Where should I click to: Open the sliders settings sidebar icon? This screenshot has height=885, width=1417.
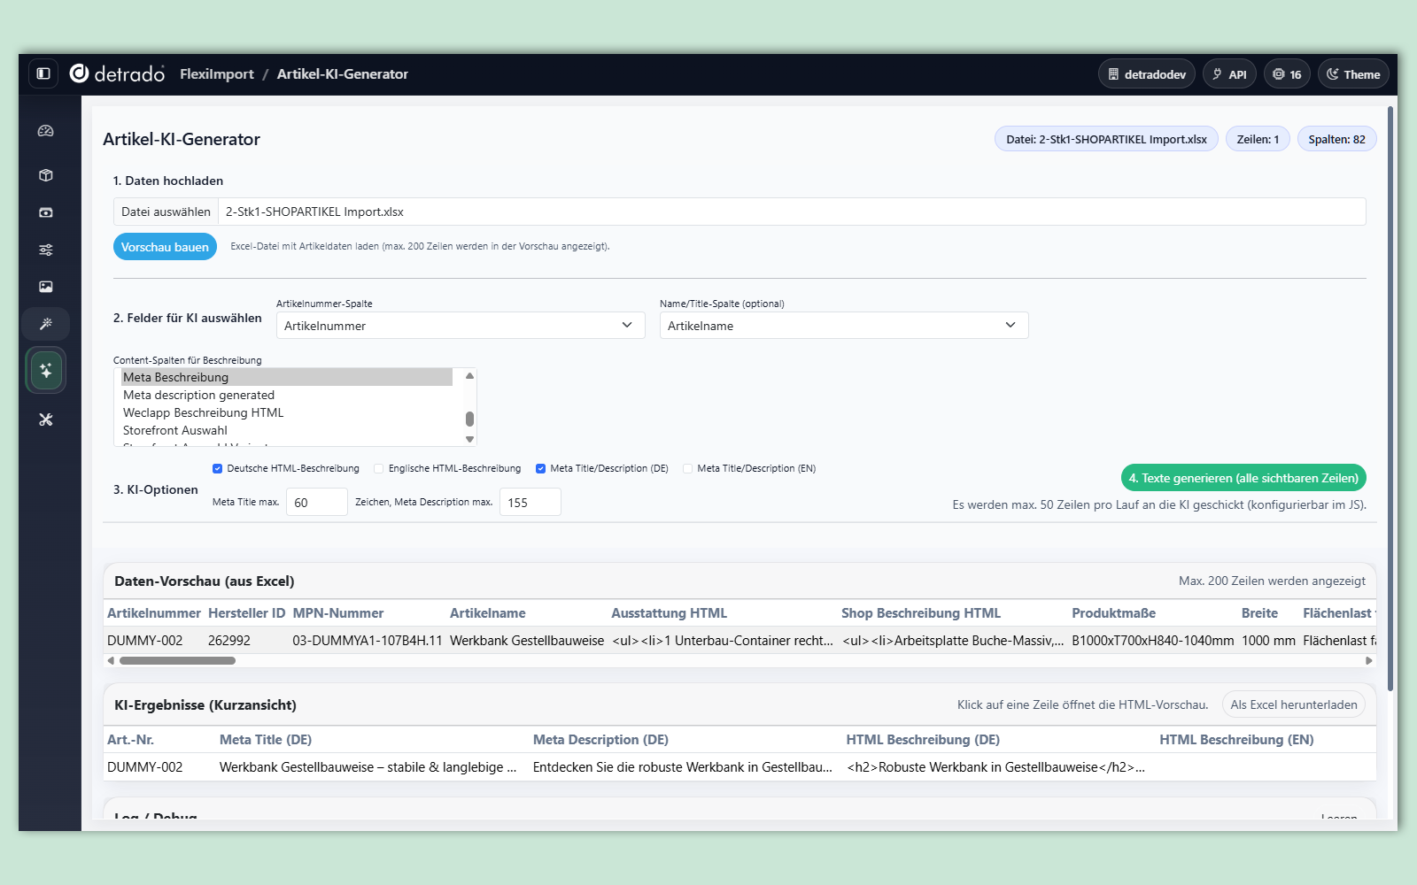click(x=46, y=250)
